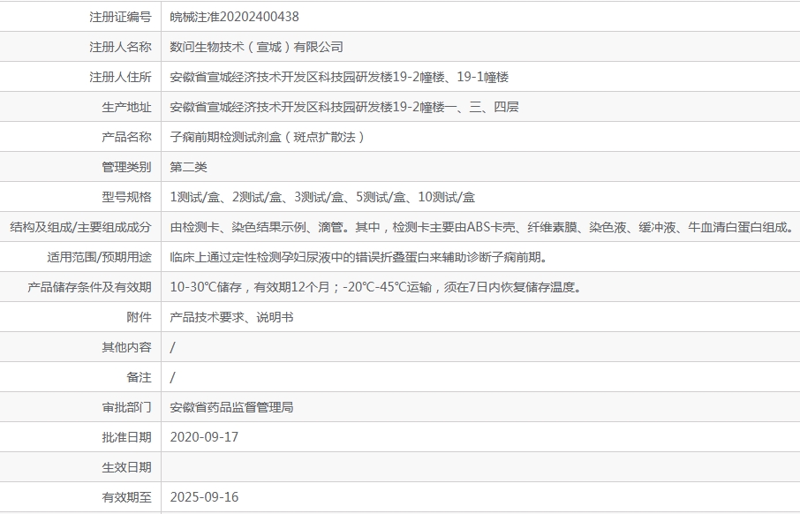Viewport: 800px width, 514px height.
Task: Click the 有效期至 label
Action: (126, 498)
